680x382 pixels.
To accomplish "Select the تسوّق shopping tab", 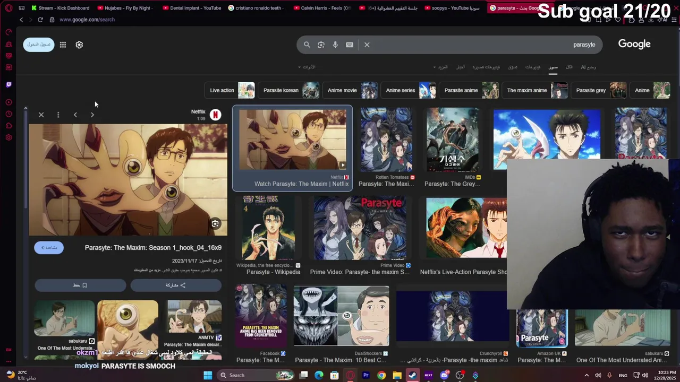I will 513,67.
